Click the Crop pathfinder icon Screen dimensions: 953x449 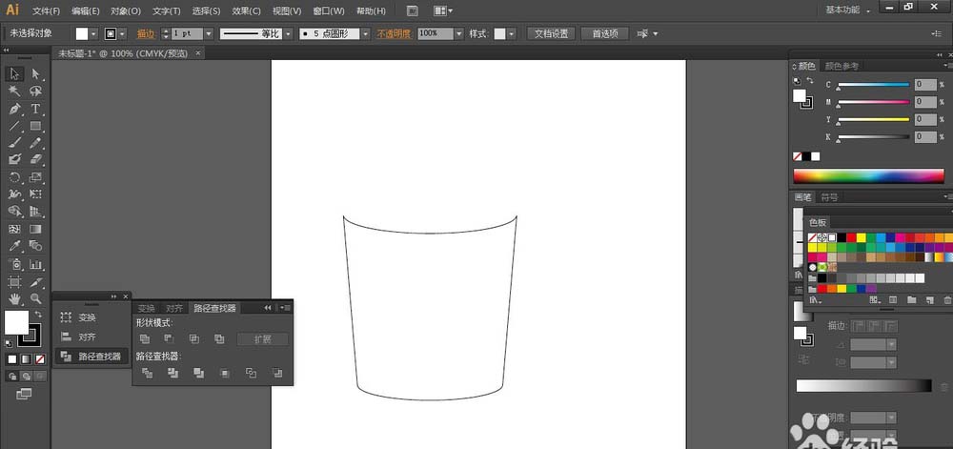coord(225,373)
